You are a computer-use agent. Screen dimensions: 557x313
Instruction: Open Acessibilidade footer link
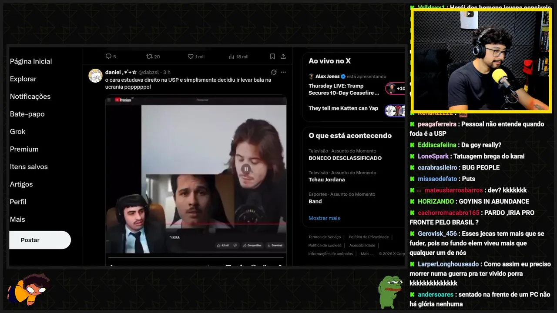[x=362, y=245]
